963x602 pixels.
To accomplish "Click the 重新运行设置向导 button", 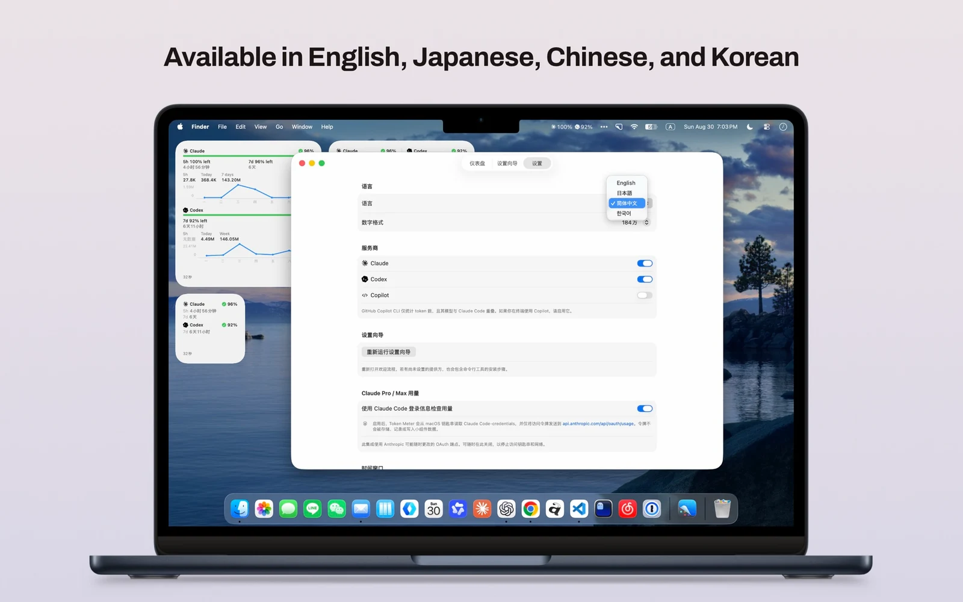I will point(389,352).
